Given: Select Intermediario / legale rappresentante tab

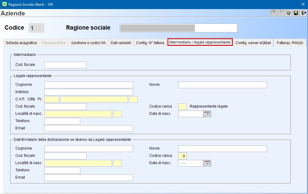Looking at the screenshot, I should (x=200, y=42).
